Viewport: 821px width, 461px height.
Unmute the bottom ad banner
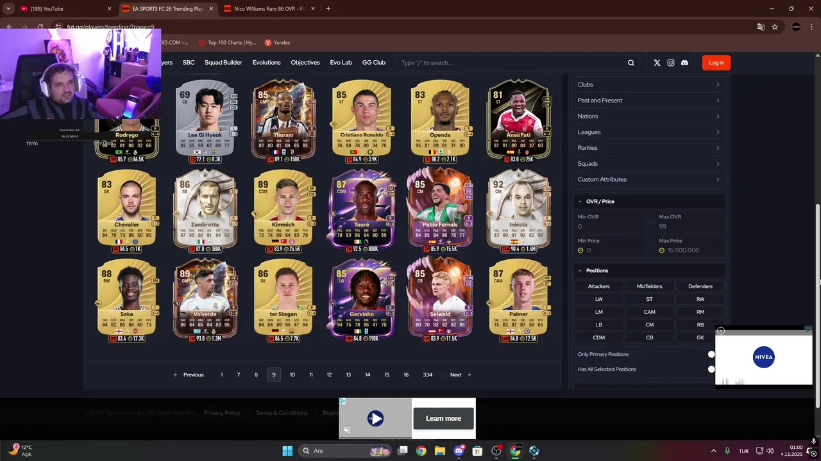[x=347, y=430]
